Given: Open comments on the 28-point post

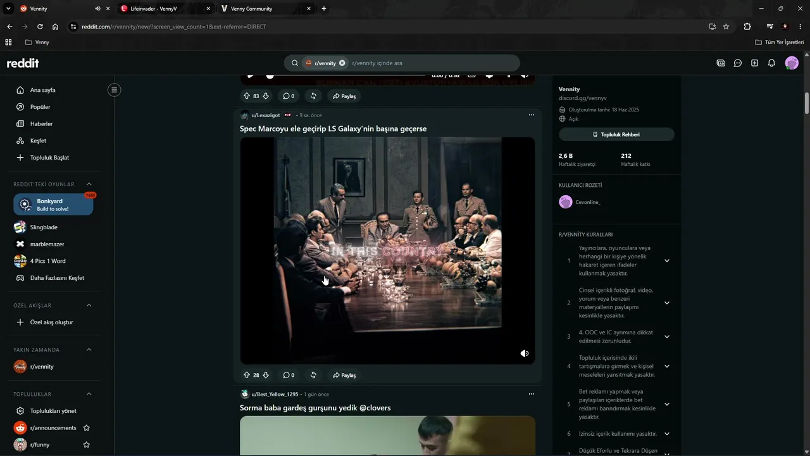Looking at the screenshot, I should (289, 375).
